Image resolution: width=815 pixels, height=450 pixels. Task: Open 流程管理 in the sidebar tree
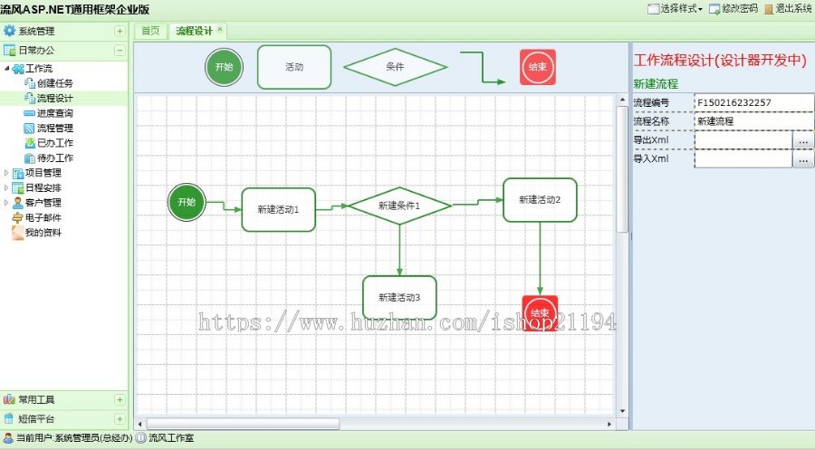55,128
